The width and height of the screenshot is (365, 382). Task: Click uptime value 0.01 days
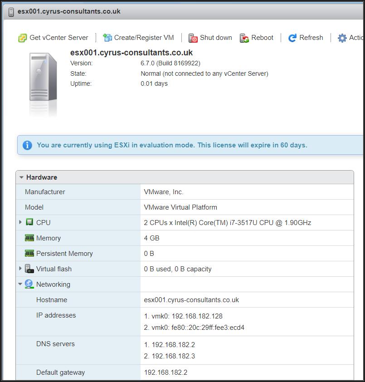point(154,84)
